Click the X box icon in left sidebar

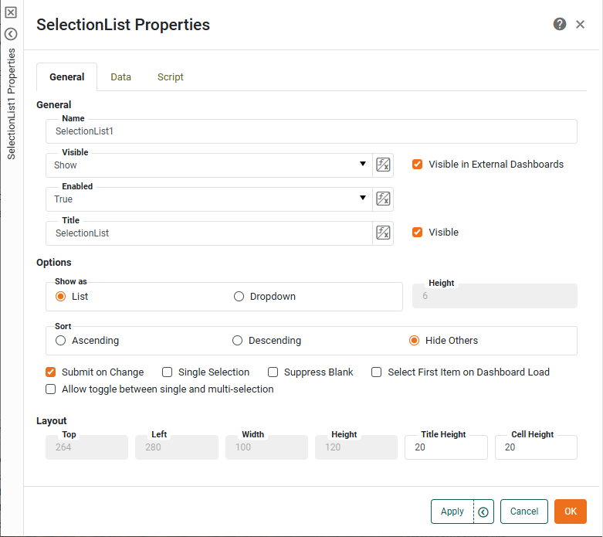11,12
